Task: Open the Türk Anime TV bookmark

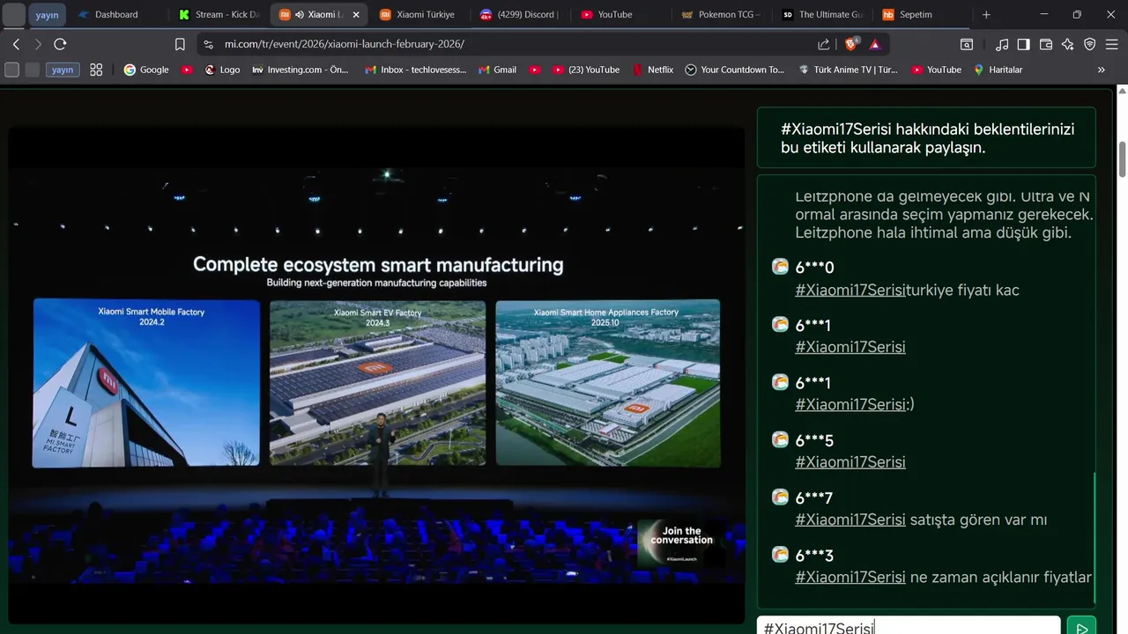Action: 849,70
